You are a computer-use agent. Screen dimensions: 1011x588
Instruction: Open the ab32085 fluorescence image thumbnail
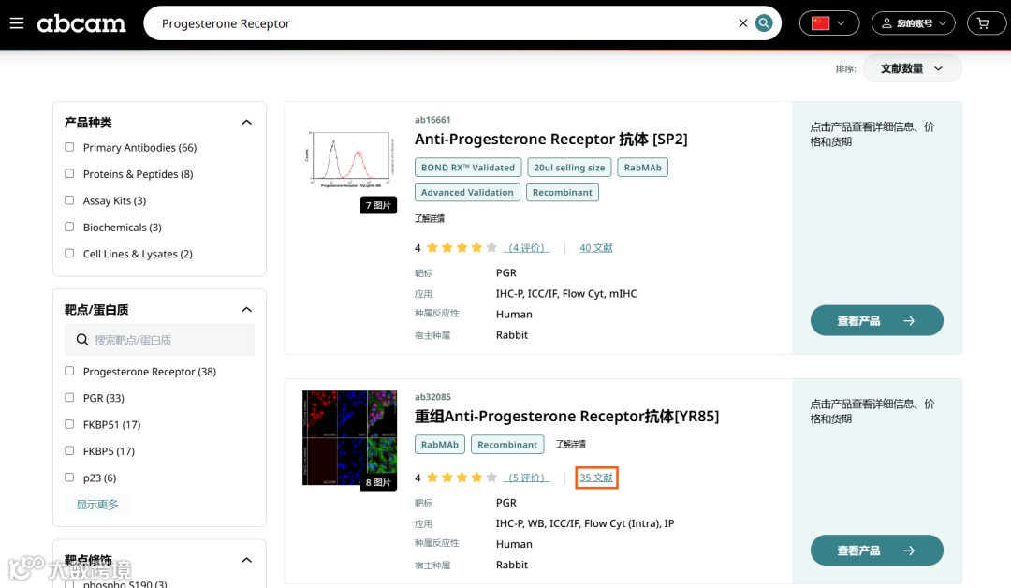349,437
